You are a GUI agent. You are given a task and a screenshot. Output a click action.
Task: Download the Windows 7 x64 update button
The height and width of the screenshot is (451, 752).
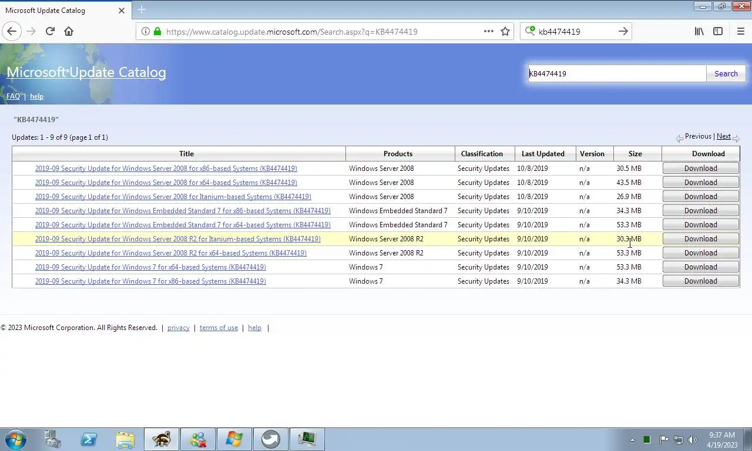[700, 267]
